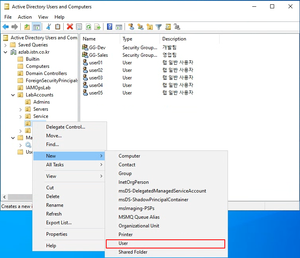Choose Delete from context menu
Screen dimensions: 300x258
(69, 196)
